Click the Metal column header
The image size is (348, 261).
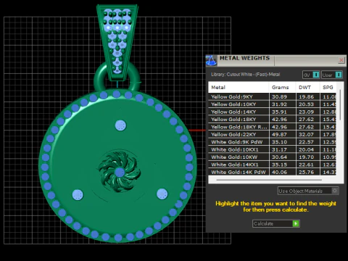[239, 88]
